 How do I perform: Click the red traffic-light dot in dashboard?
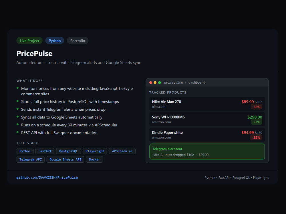pyautogui.click(x=151, y=82)
